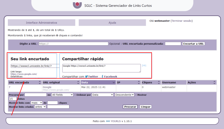Expand the 'Ordenar por' Data dropdown
Screen dimensions: 224x129
click(102, 95)
